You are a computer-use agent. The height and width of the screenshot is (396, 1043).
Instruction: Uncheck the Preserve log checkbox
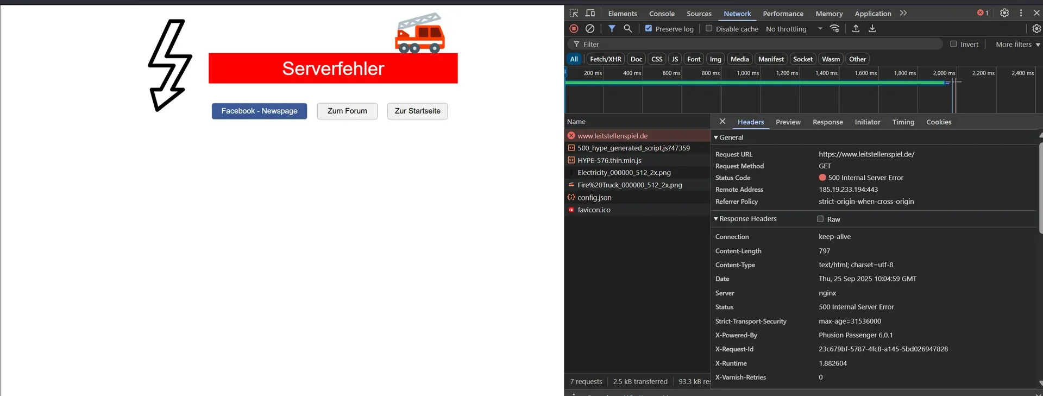[x=649, y=29]
